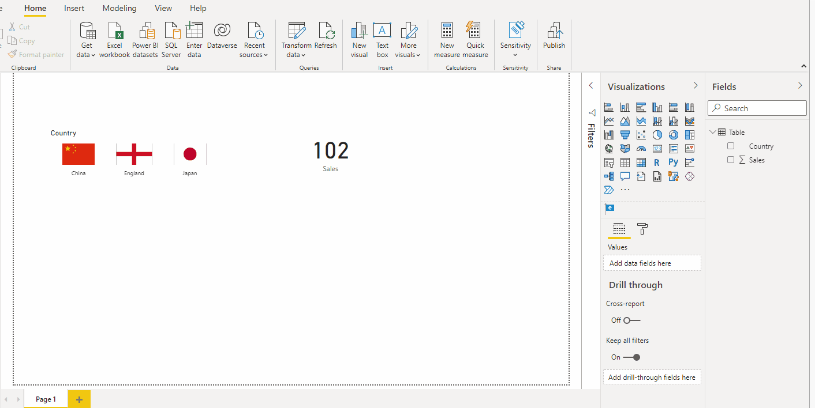The width and height of the screenshot is (815, 408).
Task: Click New measure in the ribbon
Action: (x=447, y=40)
